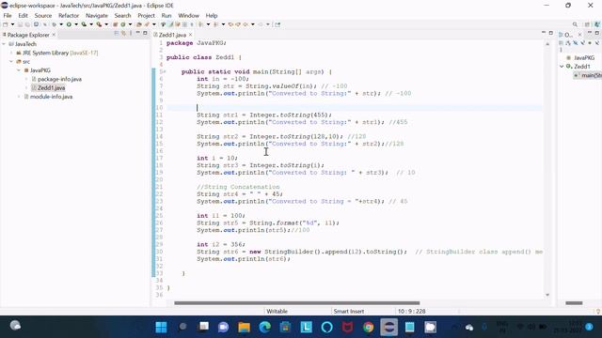Viewport: 602px width, 338px height.
Task: Expand module-info.java tree node
Action: pos(19,97)
